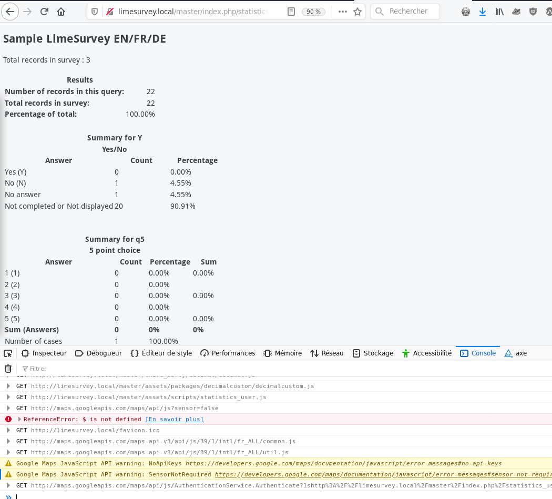
Task: Click the browser back arrow button
Action: click(10, 12)
